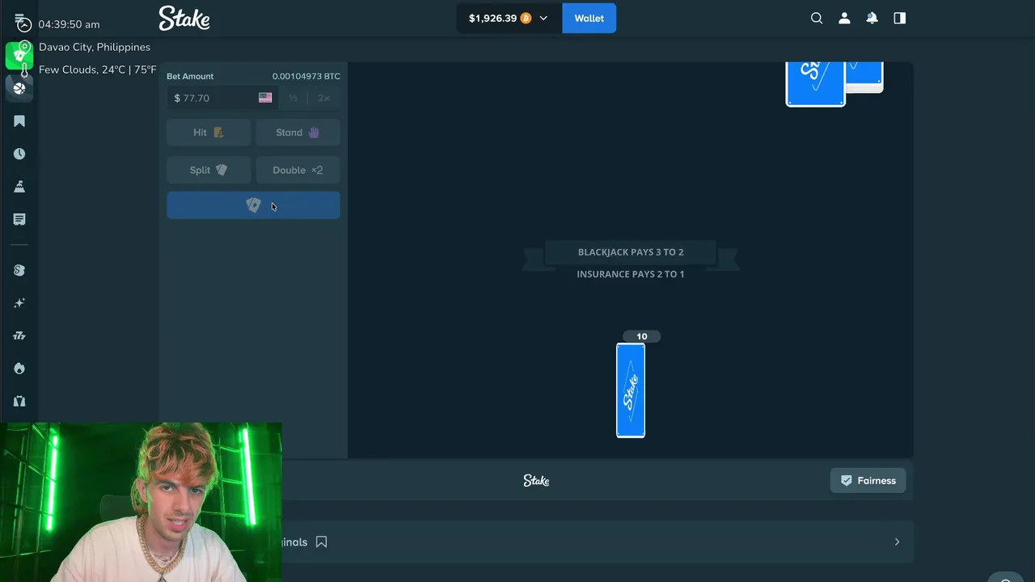
Task: Open Live Casino dealer vest icon
Action: (x=19, y=401)
